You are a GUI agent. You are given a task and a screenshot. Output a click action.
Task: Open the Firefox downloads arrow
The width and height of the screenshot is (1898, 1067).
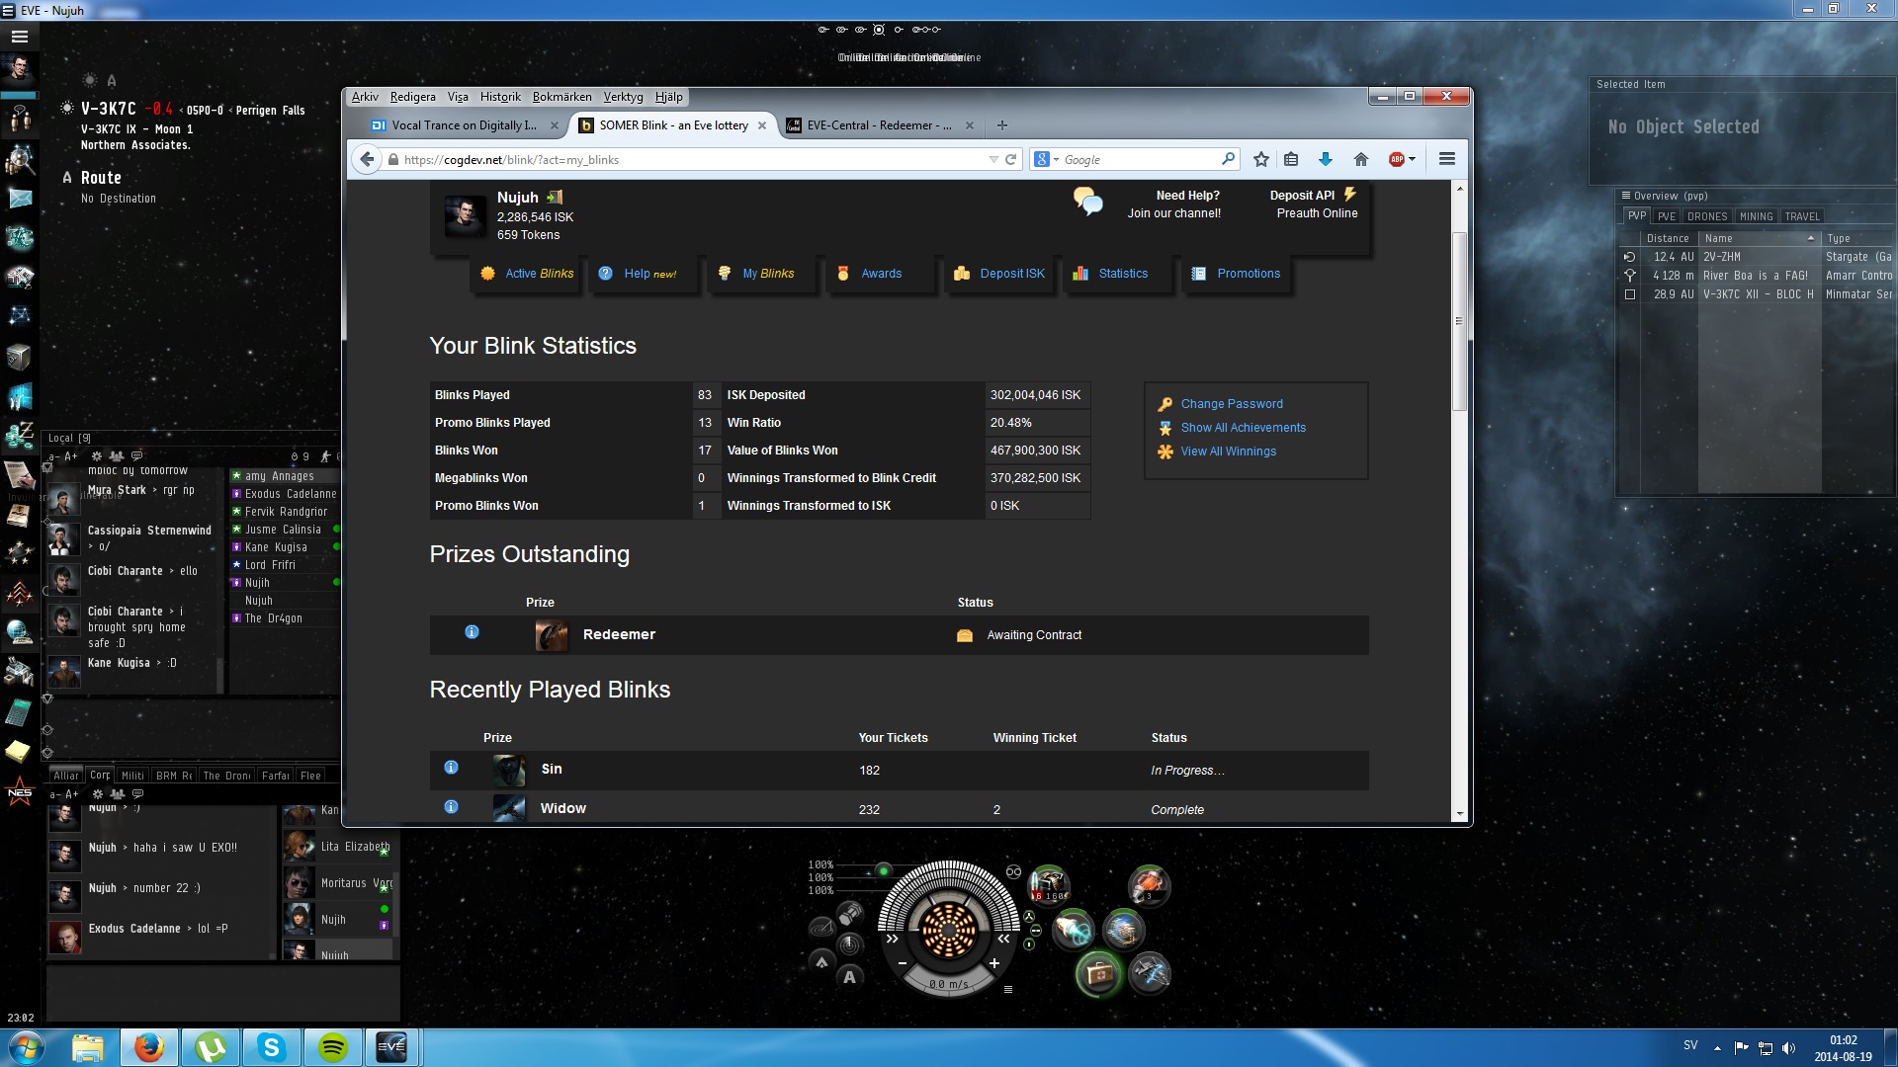point(1326,159)
